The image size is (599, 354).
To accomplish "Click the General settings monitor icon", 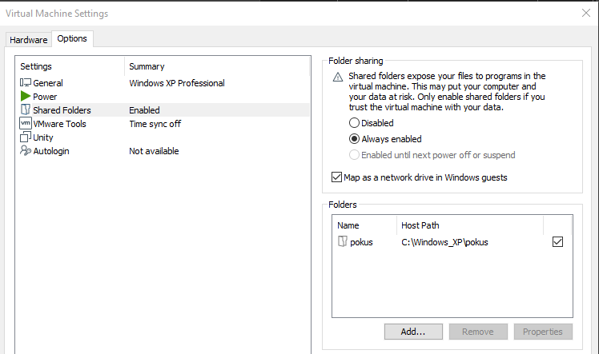I will (26, 83).
